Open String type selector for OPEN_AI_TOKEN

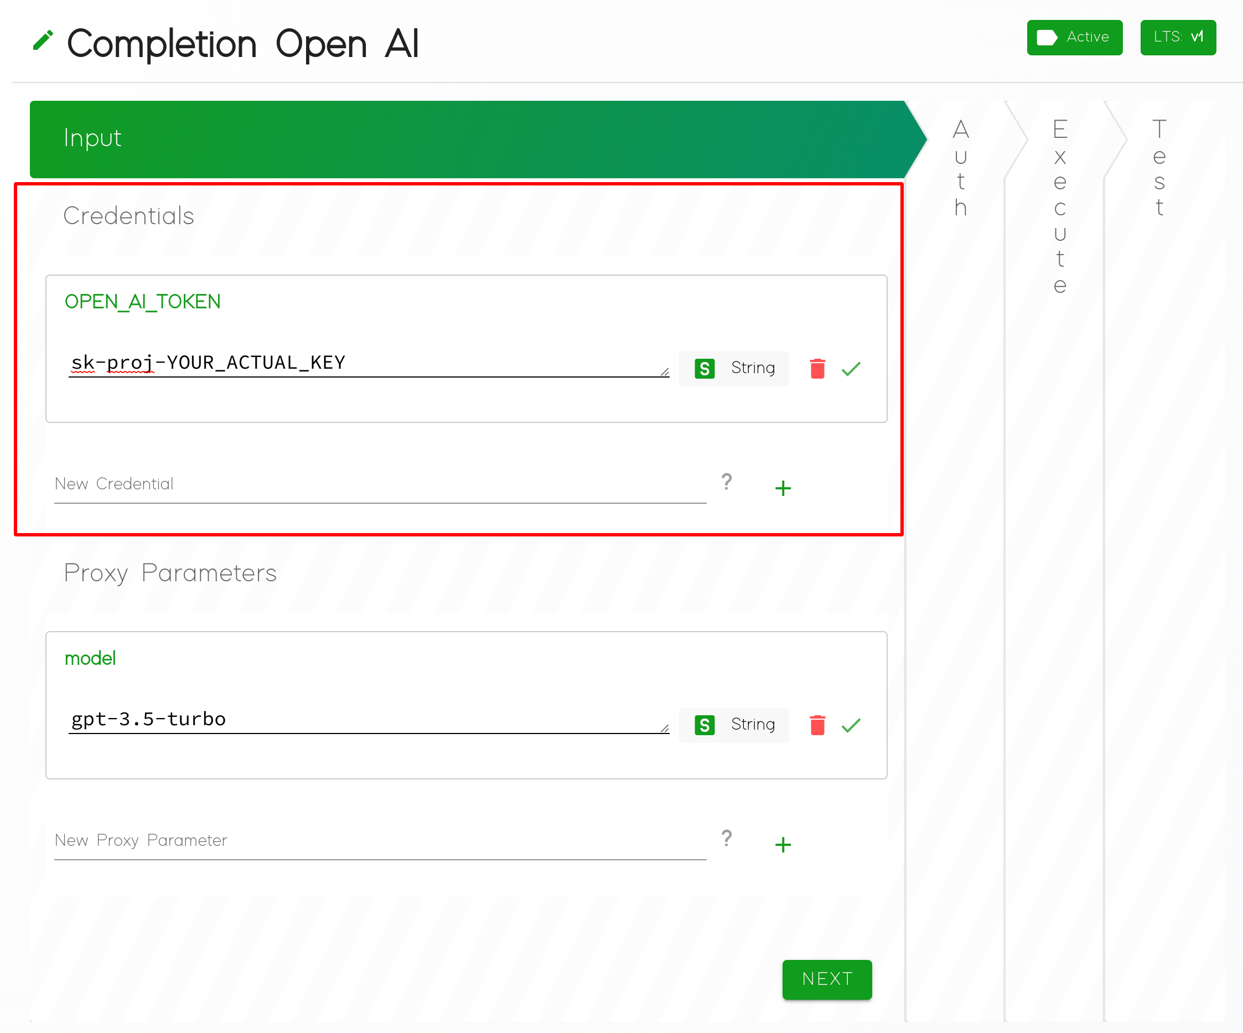pyautogui.click(x=733, y=368)
